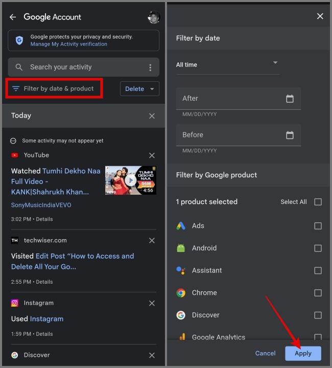Select the 'Select All' label text
The height and width of the screenshot is (368, 332).
pos(294,202)
